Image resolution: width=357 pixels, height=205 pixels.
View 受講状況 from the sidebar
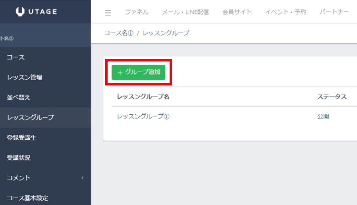pyautogui.click(x=19, y=157)
